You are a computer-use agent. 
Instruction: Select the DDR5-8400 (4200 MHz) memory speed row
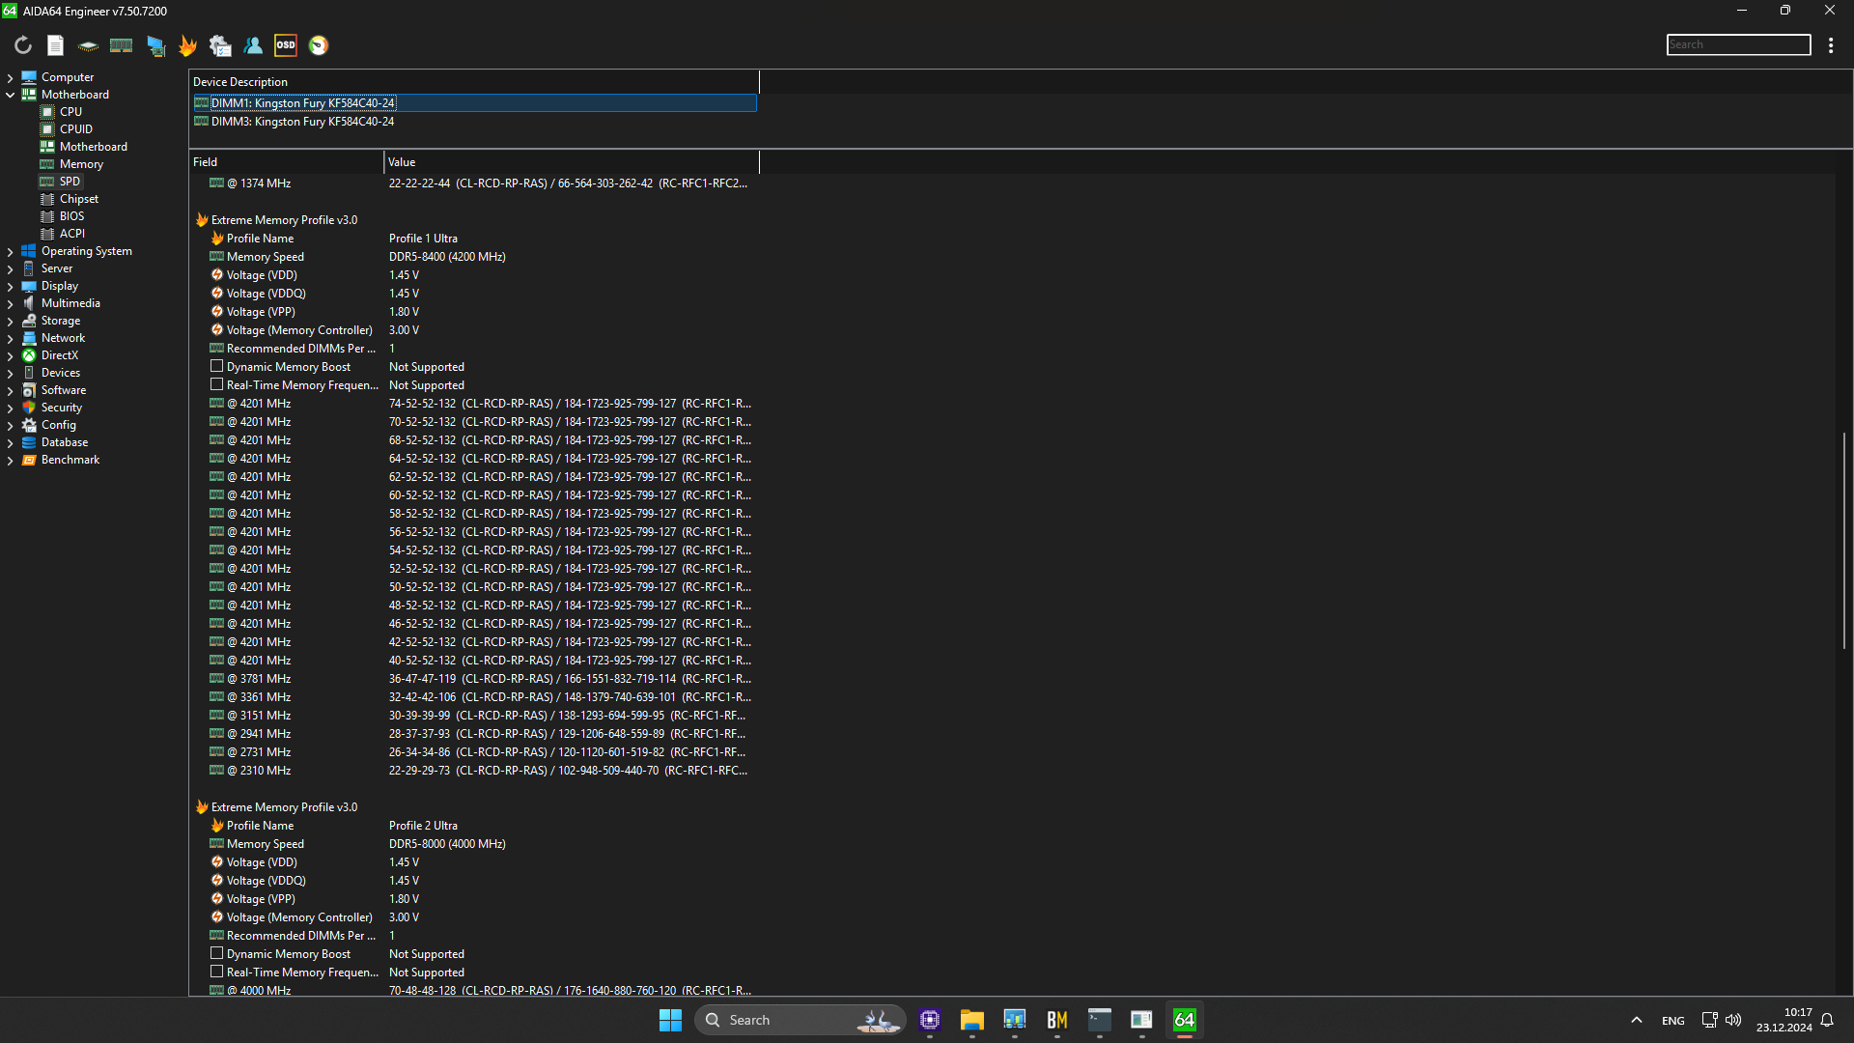[473, 257]
